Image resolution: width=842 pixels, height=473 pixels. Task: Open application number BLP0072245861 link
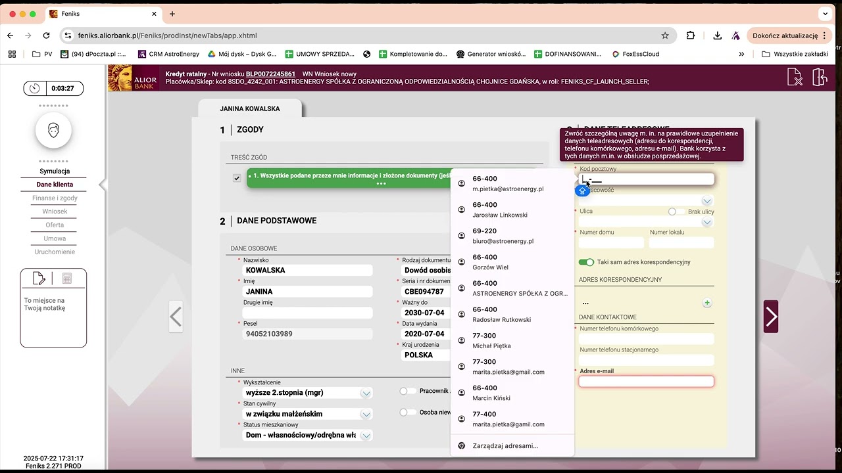pos(270,74)
